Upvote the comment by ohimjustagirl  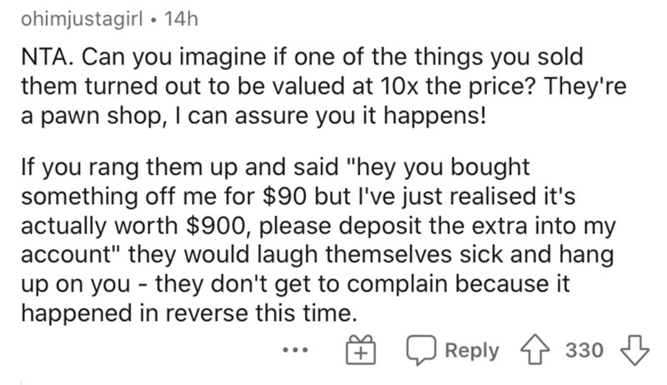pos(535,351)
